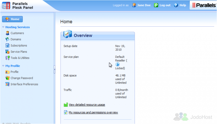
Task: Open View detailed resource usage link
Action: (87, 105)
